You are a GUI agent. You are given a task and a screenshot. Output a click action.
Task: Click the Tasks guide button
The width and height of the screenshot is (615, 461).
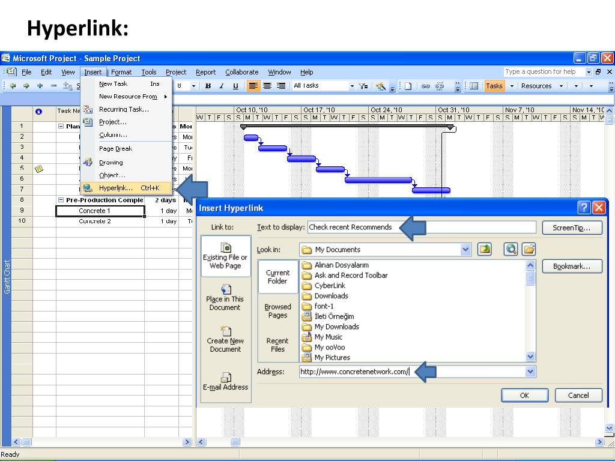[494, 86]
